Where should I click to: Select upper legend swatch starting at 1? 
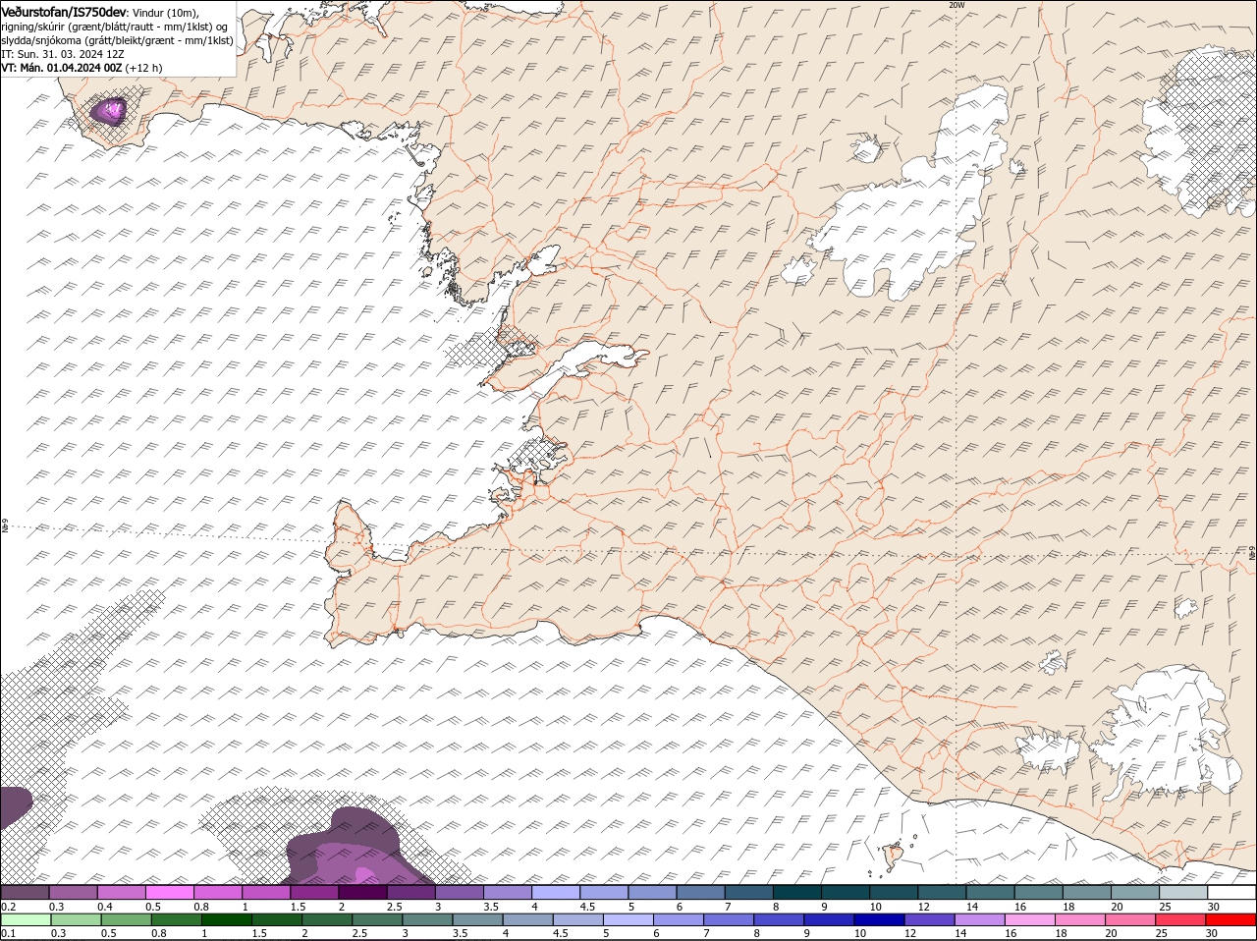(265, 892)
